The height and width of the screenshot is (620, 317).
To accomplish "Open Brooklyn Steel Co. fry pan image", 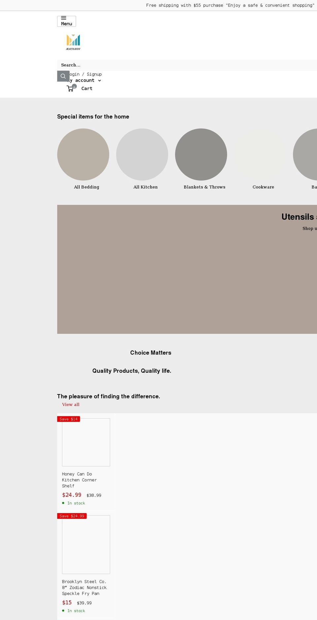I will pos(86,545).
